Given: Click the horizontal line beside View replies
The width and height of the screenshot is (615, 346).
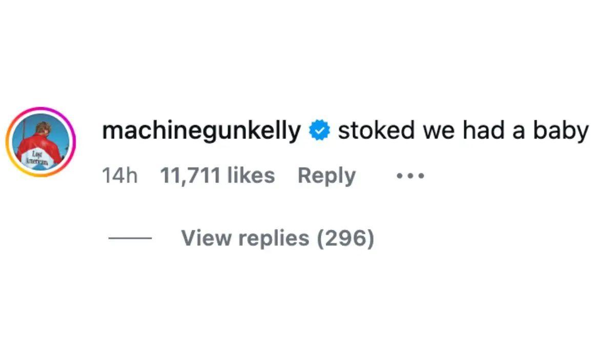Looking at the screenshot, I should tap(131, 237).
